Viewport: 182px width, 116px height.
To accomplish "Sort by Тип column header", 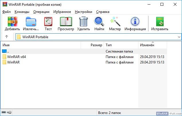I will click(x=121, y=45).
